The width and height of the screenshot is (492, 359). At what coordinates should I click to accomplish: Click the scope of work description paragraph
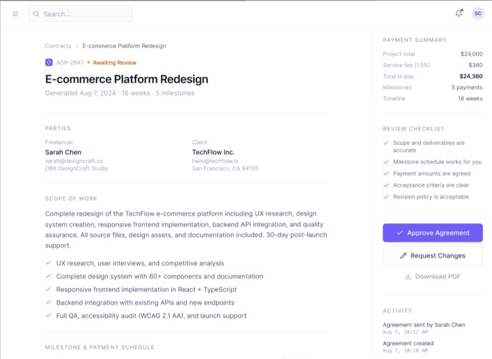point(186,229)
